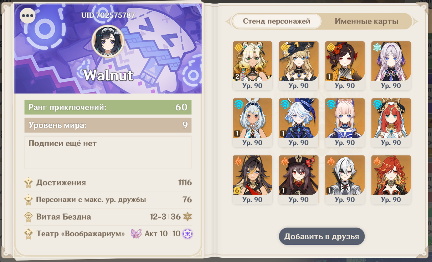
Task: Open the Furina character card with blue hat
Action: tap(299, 122)
